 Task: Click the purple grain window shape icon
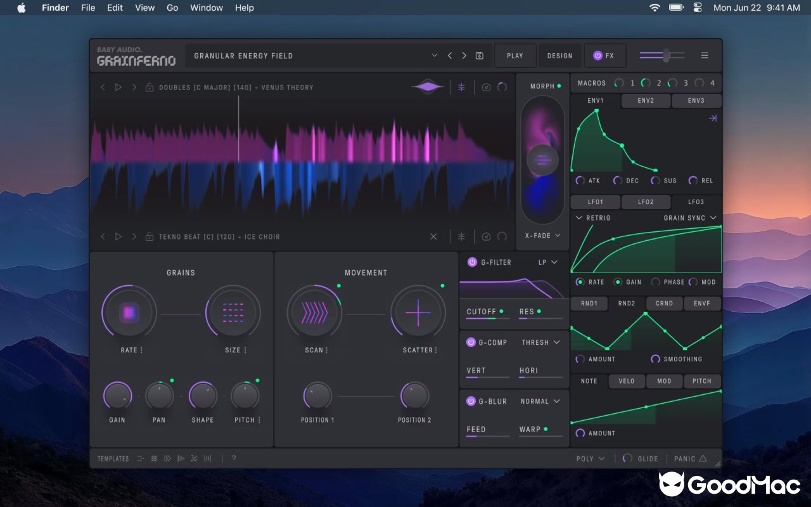(x=428, y=87)
